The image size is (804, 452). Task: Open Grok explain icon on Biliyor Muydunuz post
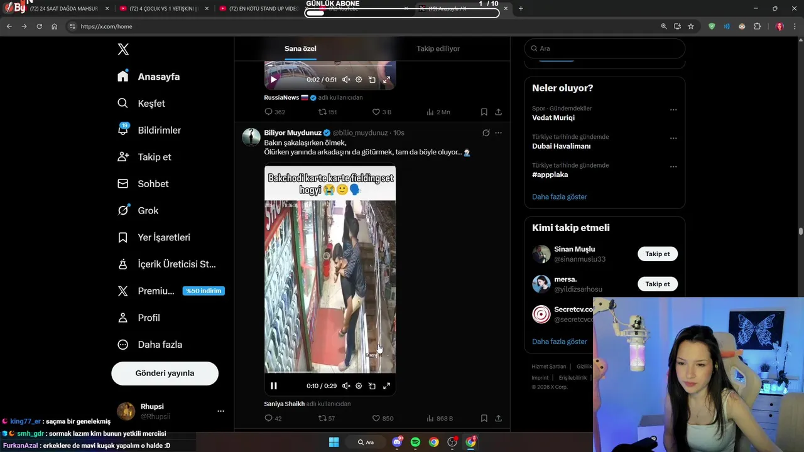[x=486, y=133]
